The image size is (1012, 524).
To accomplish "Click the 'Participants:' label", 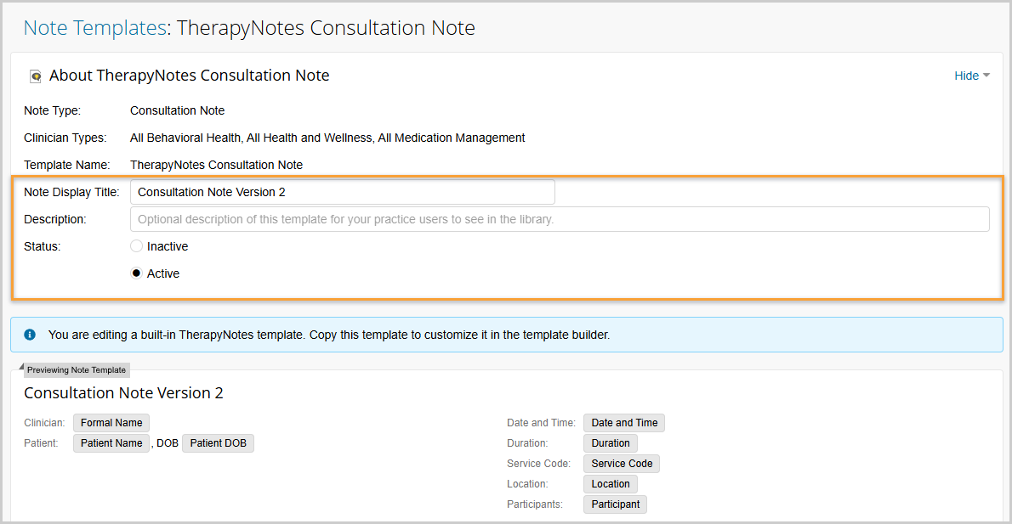I will tap(534, 504).
